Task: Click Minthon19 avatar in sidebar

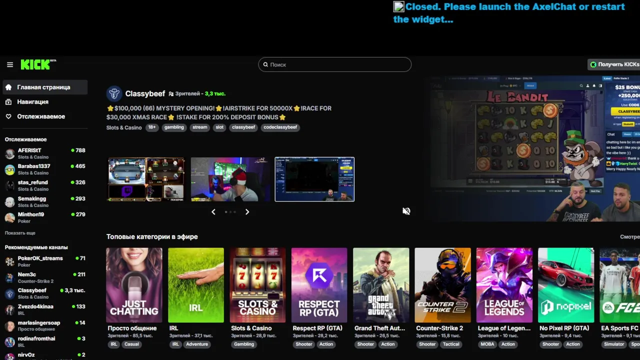Action: coord(10,217)
